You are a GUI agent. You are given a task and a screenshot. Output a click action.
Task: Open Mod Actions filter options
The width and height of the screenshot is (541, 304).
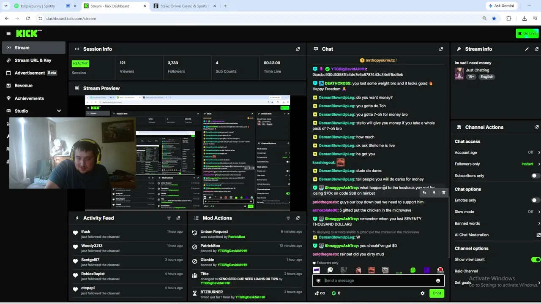tap(288, 218)
